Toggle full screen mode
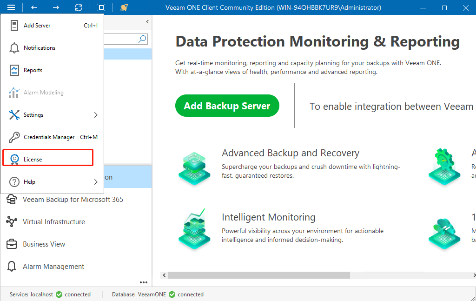Screen dimensions: 476x301 [x=100, y=7]
